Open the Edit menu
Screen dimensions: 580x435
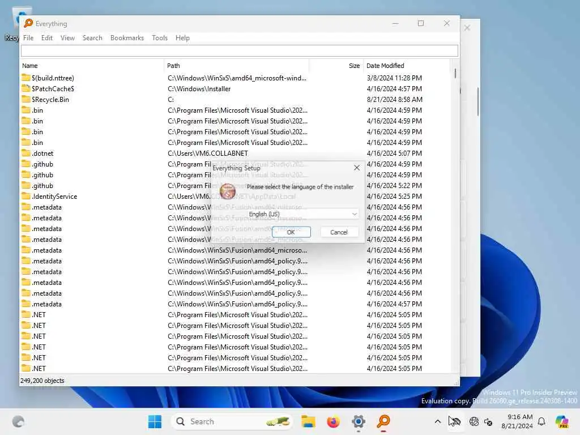coord(46,38)
